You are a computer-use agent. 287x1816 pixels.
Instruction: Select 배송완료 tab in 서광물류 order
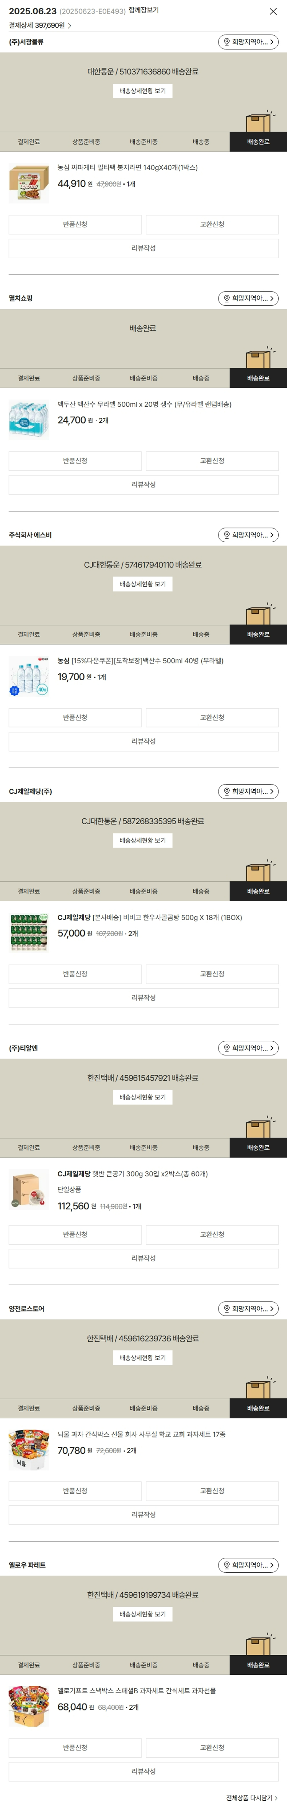(258, 142)
